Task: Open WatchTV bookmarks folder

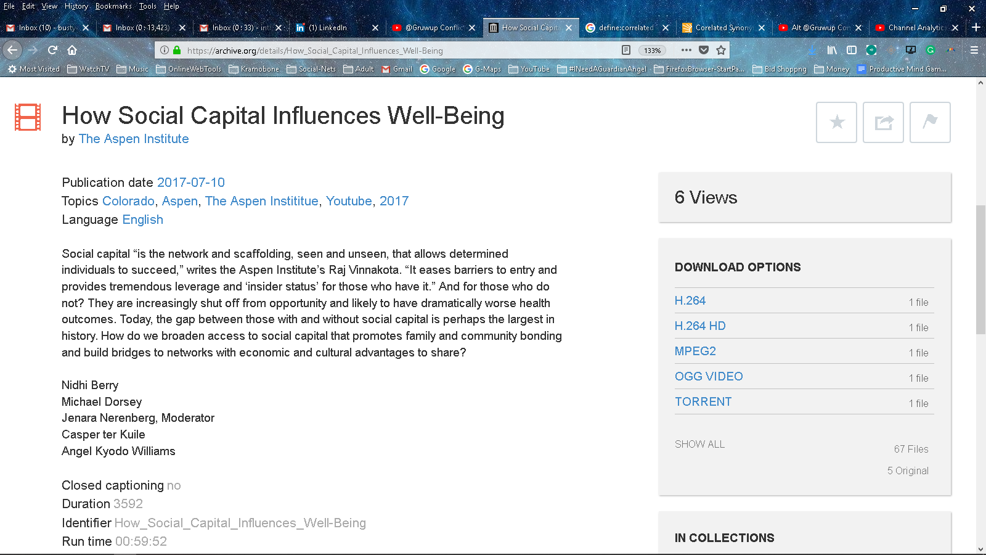Action: [x=88, y=69]
